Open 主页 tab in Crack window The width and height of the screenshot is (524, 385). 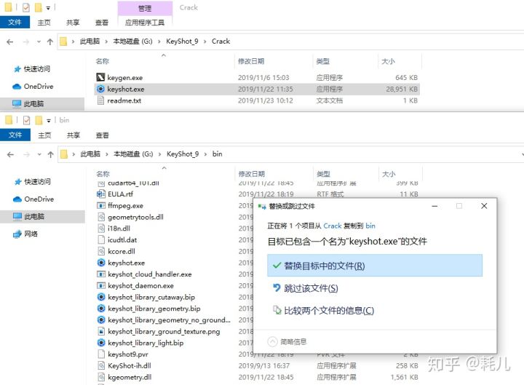click(x=44, y=23)
